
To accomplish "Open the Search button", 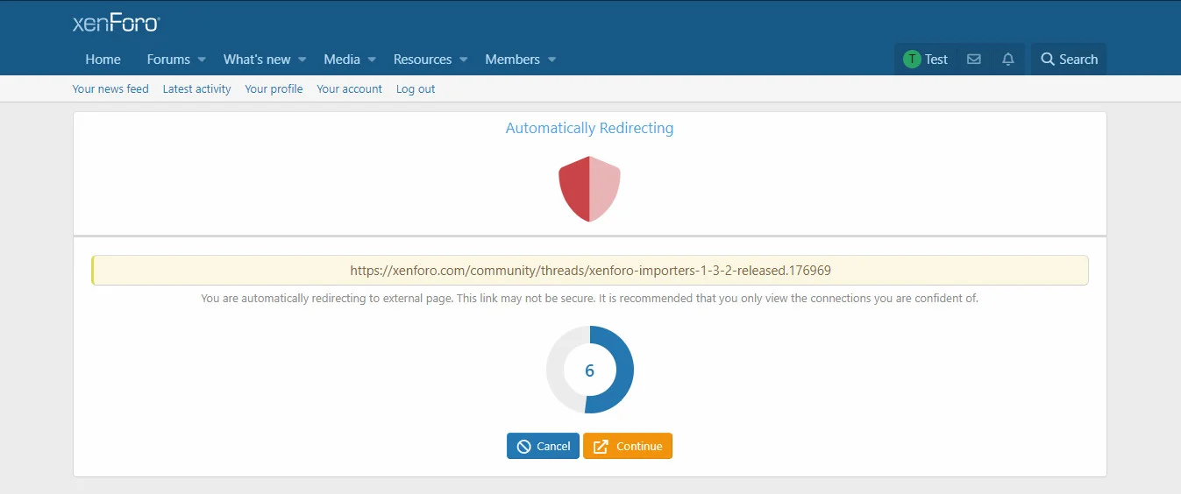I will click(x=1069, y=60).
